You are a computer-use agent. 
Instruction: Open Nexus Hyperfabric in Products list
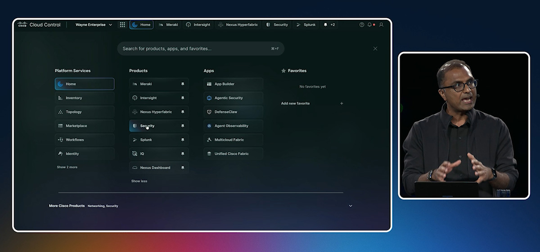pos(159,112)
